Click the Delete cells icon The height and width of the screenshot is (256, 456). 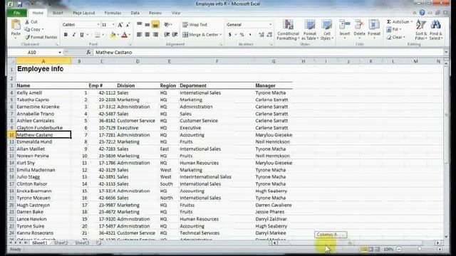coord(359,25)
